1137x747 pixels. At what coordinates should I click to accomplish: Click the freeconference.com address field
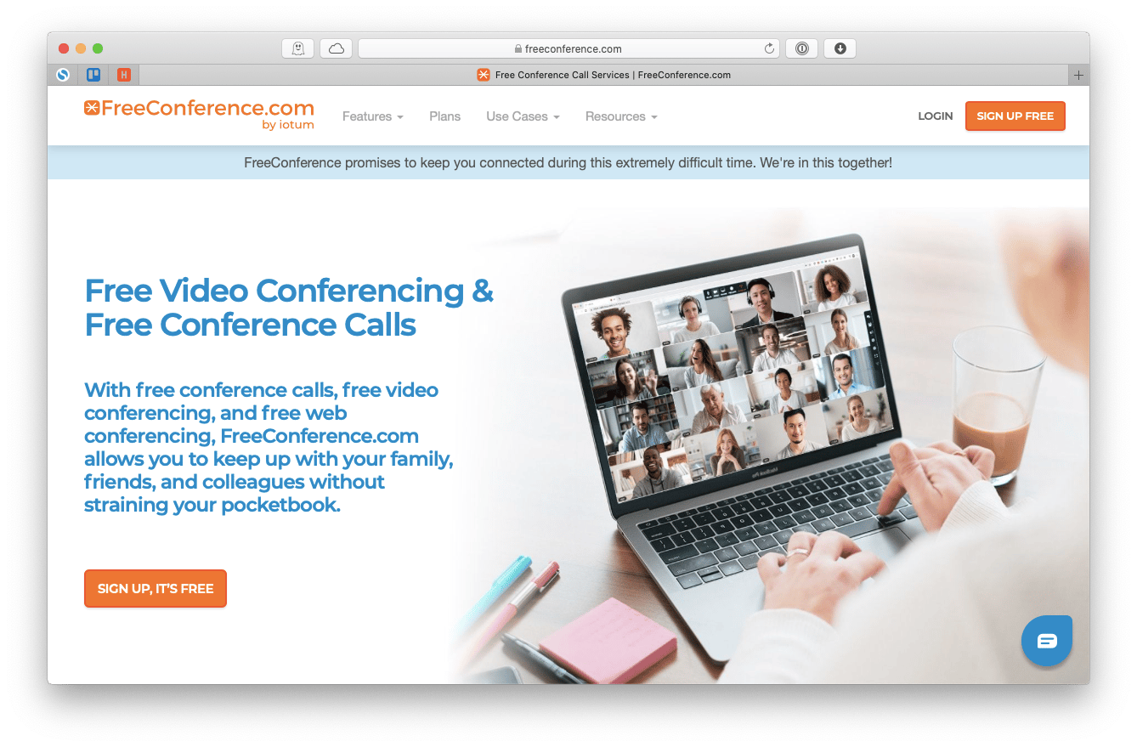click(x=568, y=48)
